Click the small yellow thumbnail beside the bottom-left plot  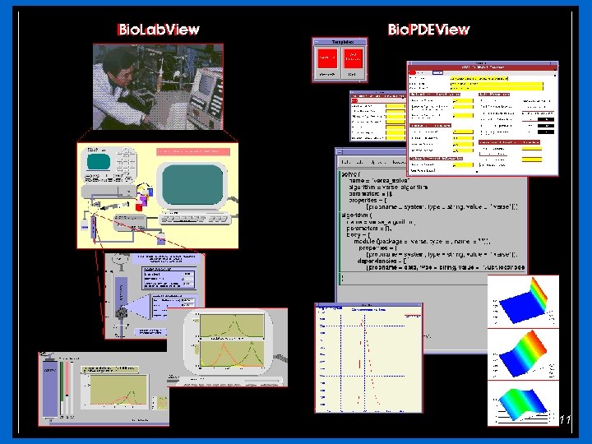pos(162,402)
